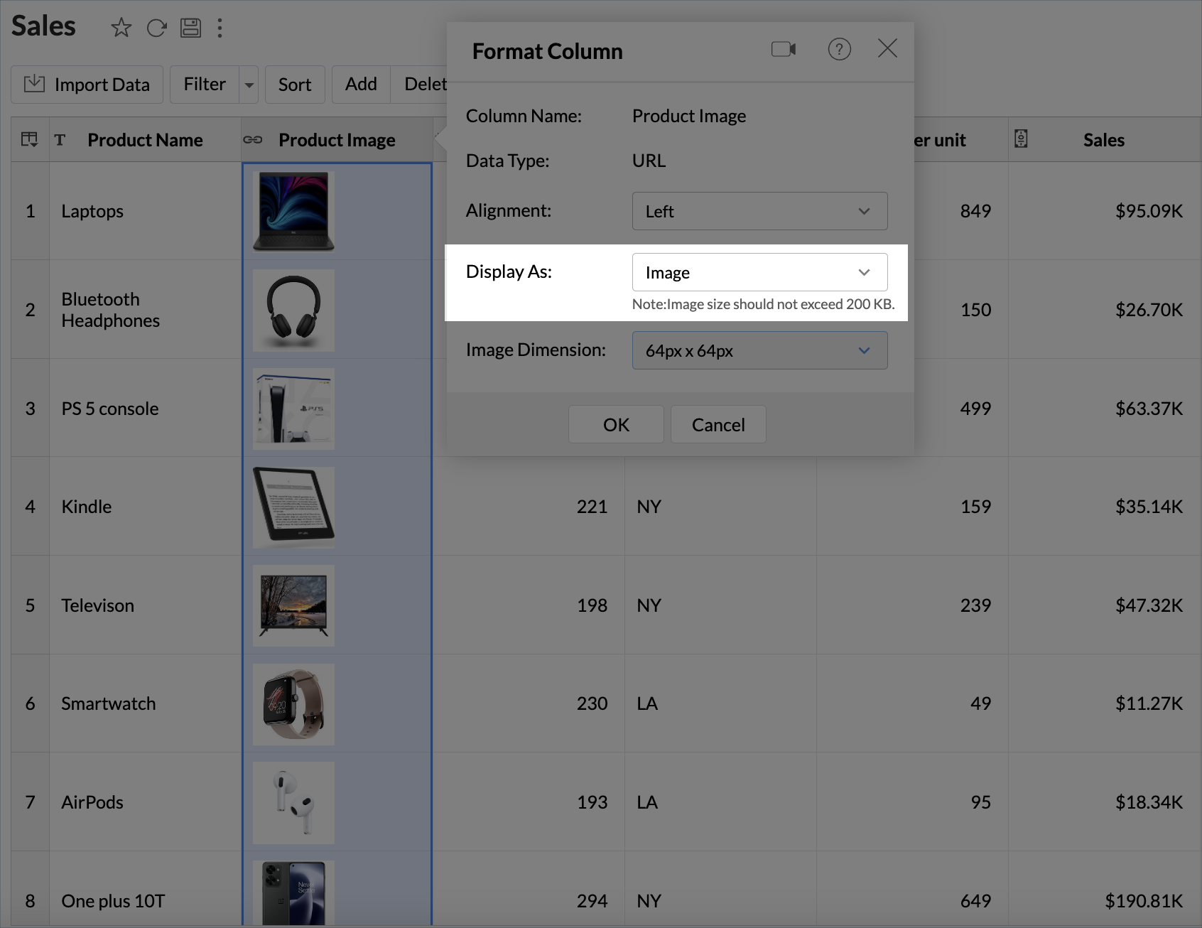Expand the Display As dropdown
1202x928 pixels.
759,272
